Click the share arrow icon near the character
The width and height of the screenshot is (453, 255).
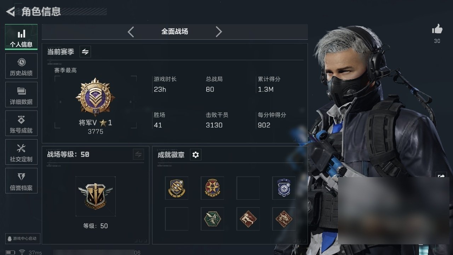pyautogui.click(x=441, y=176)
